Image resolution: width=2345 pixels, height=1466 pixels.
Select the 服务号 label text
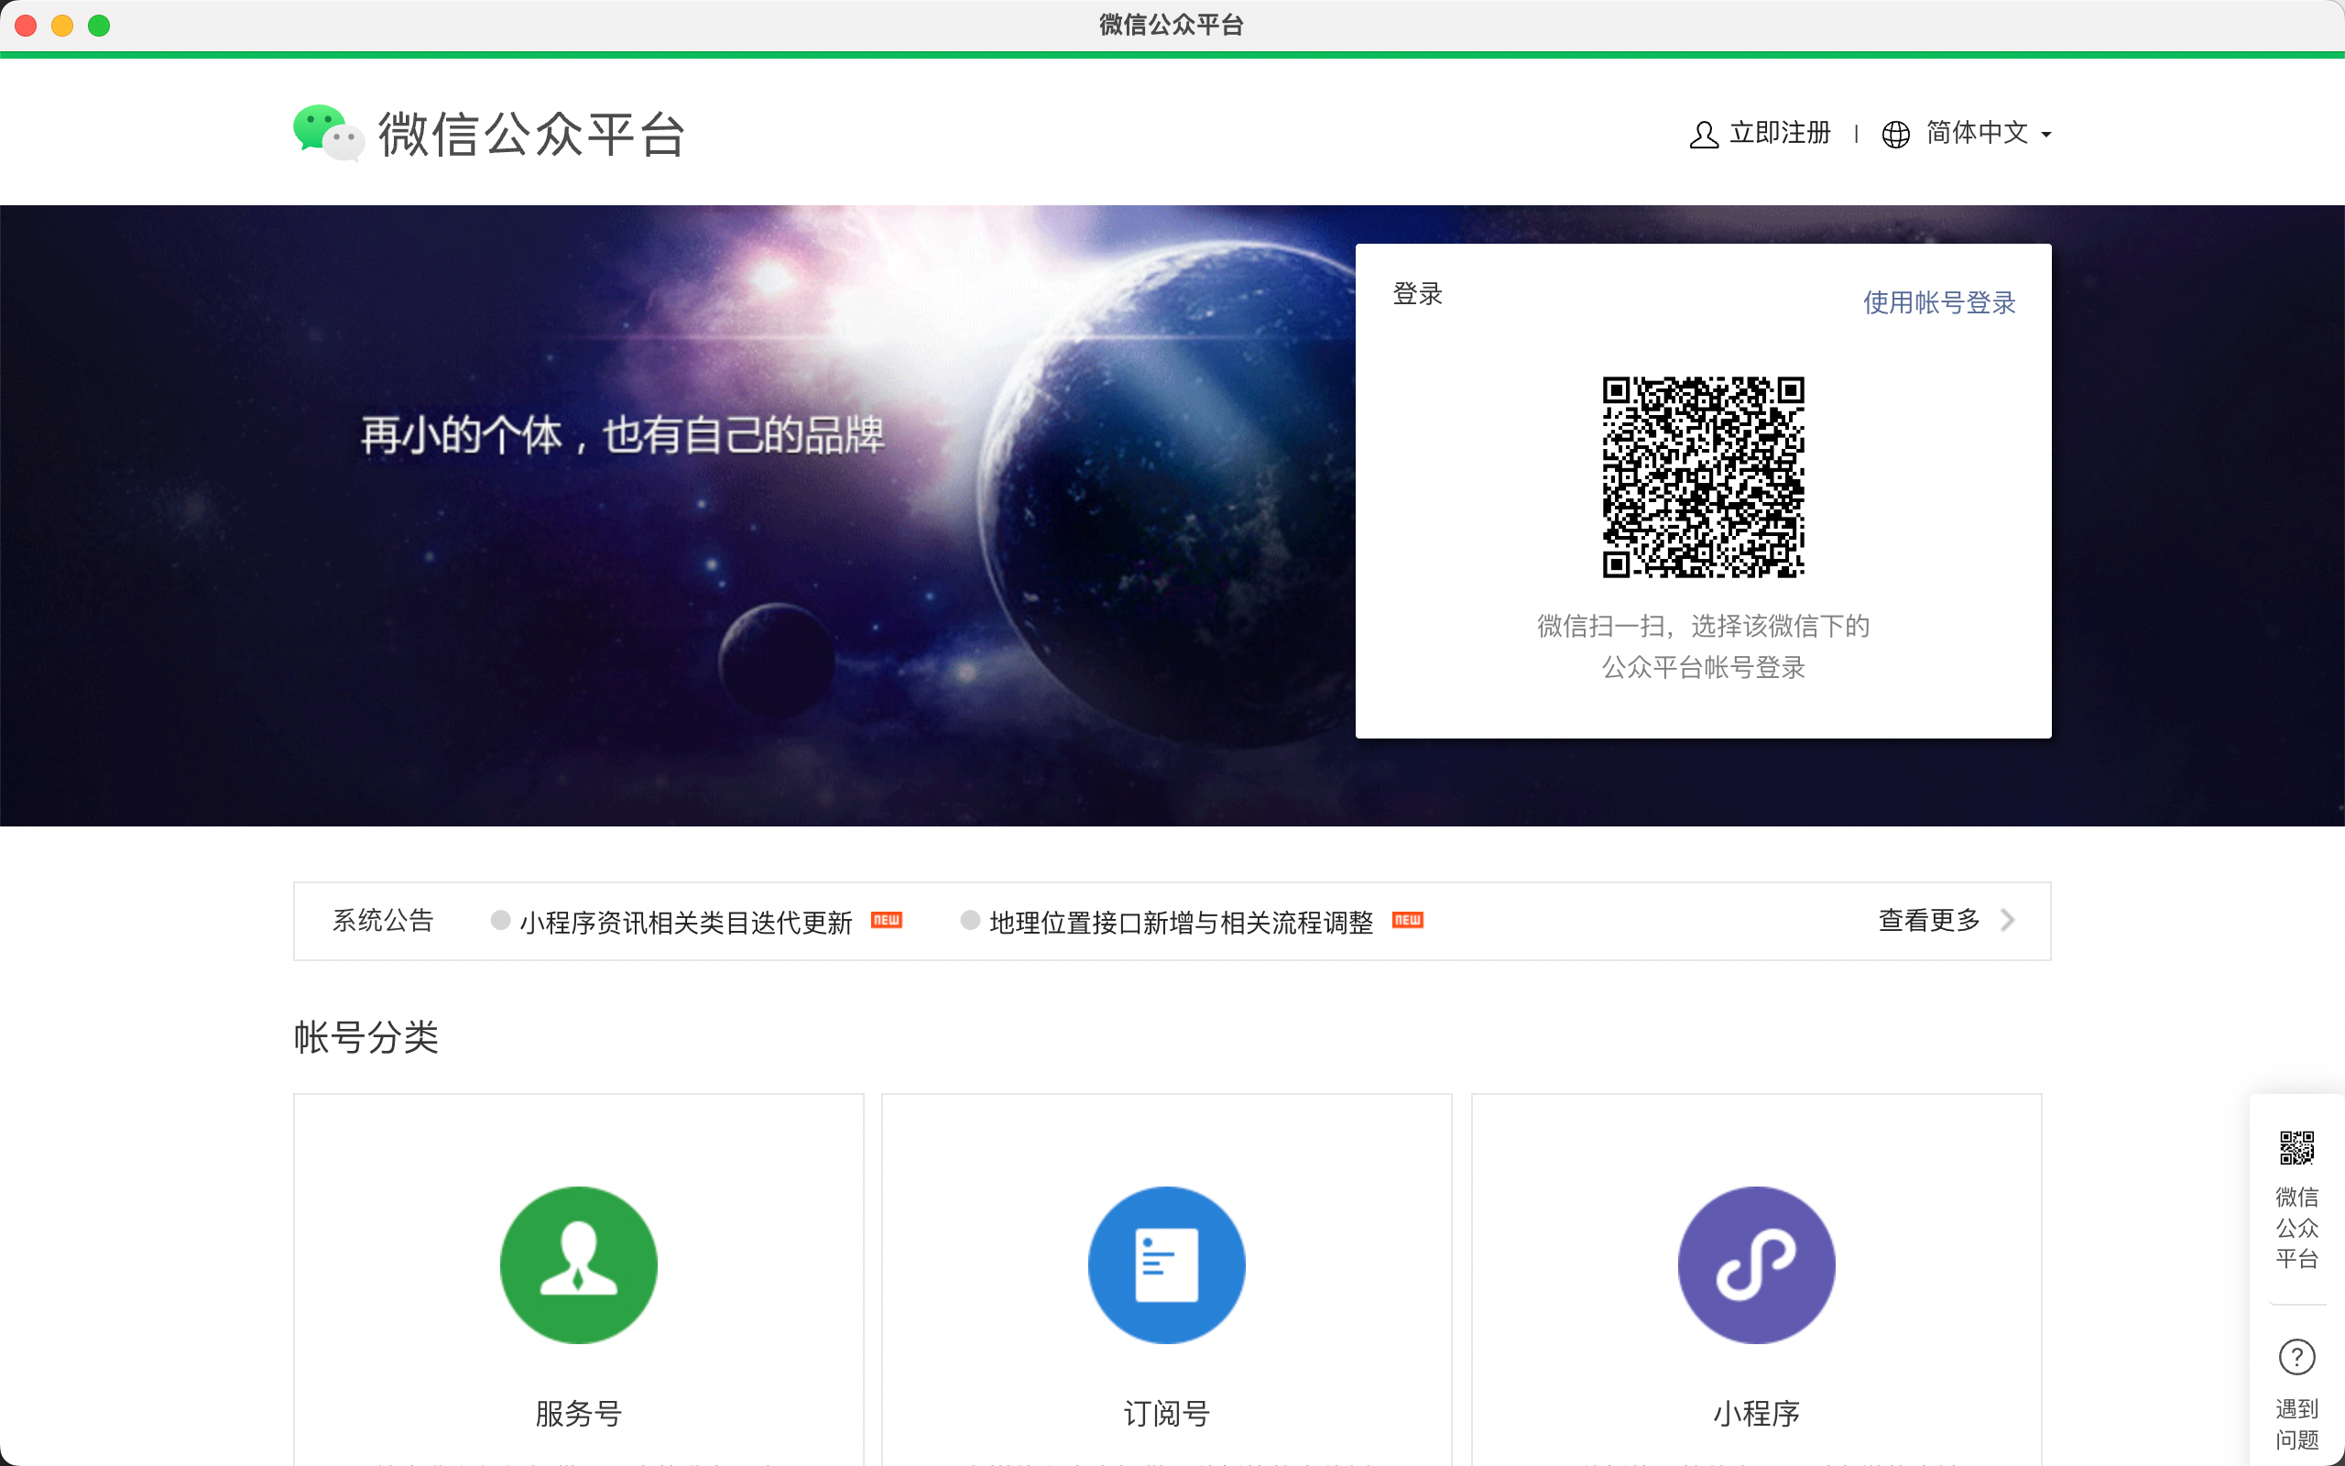[579, 1413]
